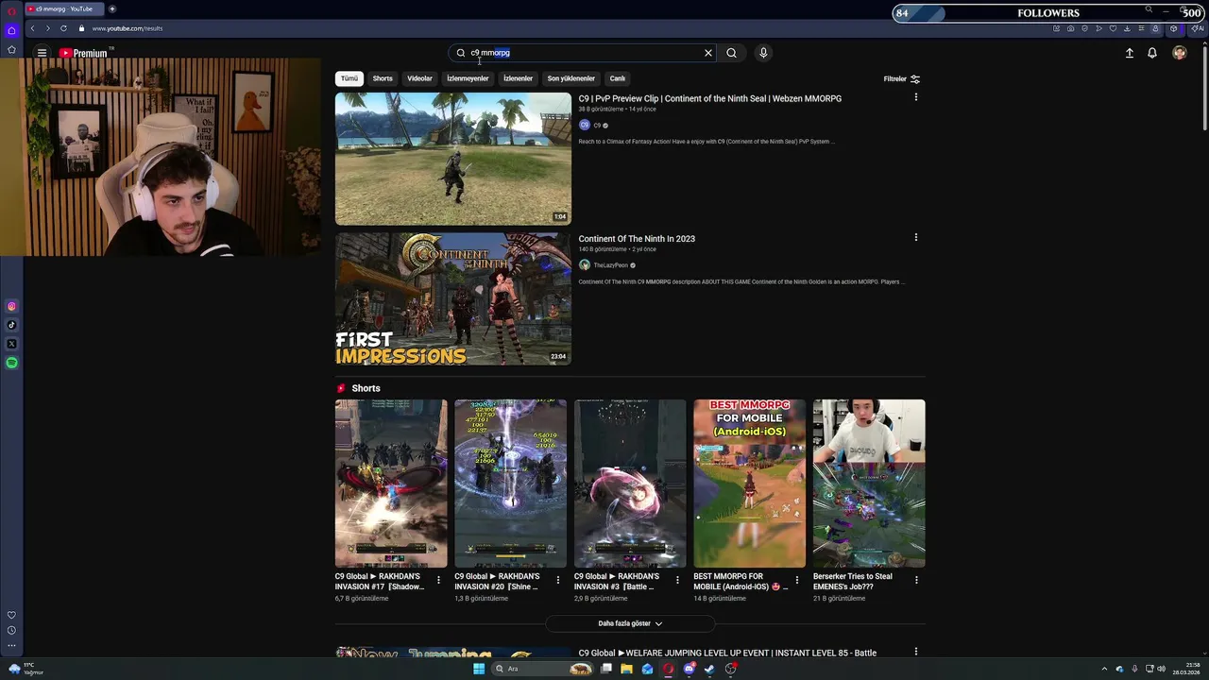Viewport: 1209px width, 680px height.
Task: Open the C9 PvP Preview Clip video title
Action: click(710, 98)
